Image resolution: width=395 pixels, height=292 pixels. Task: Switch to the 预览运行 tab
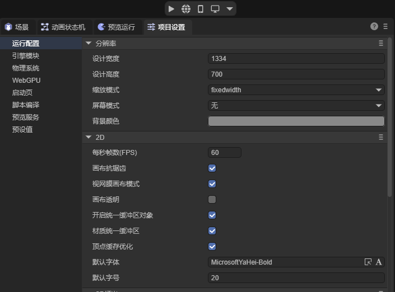tap(116, 27)
